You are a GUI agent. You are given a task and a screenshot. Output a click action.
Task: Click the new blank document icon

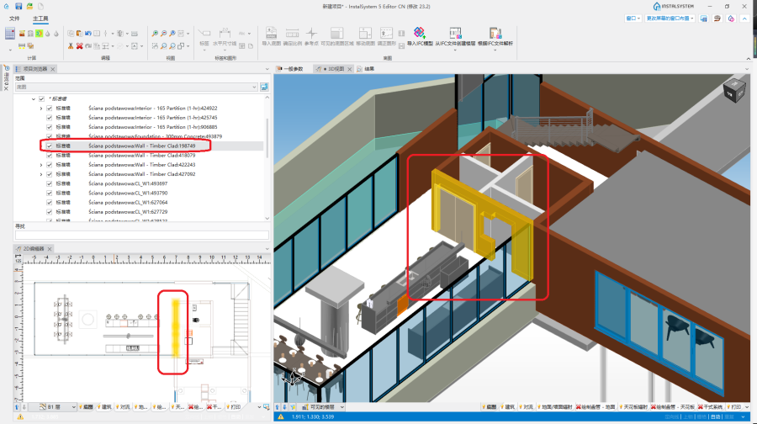[40, 6]
